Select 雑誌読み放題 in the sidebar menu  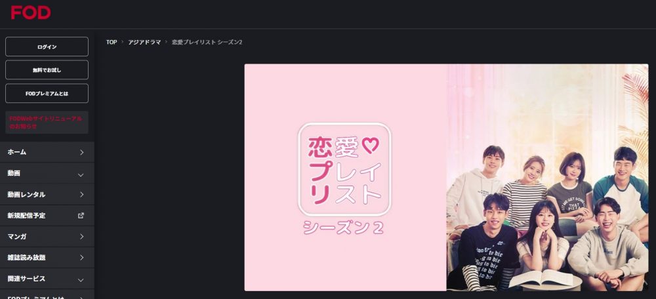[47, 258]
